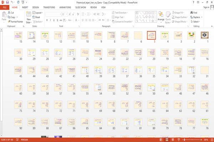214x142 pixels.
Task: Toggle Italic formatting
Action: point(50,20)
